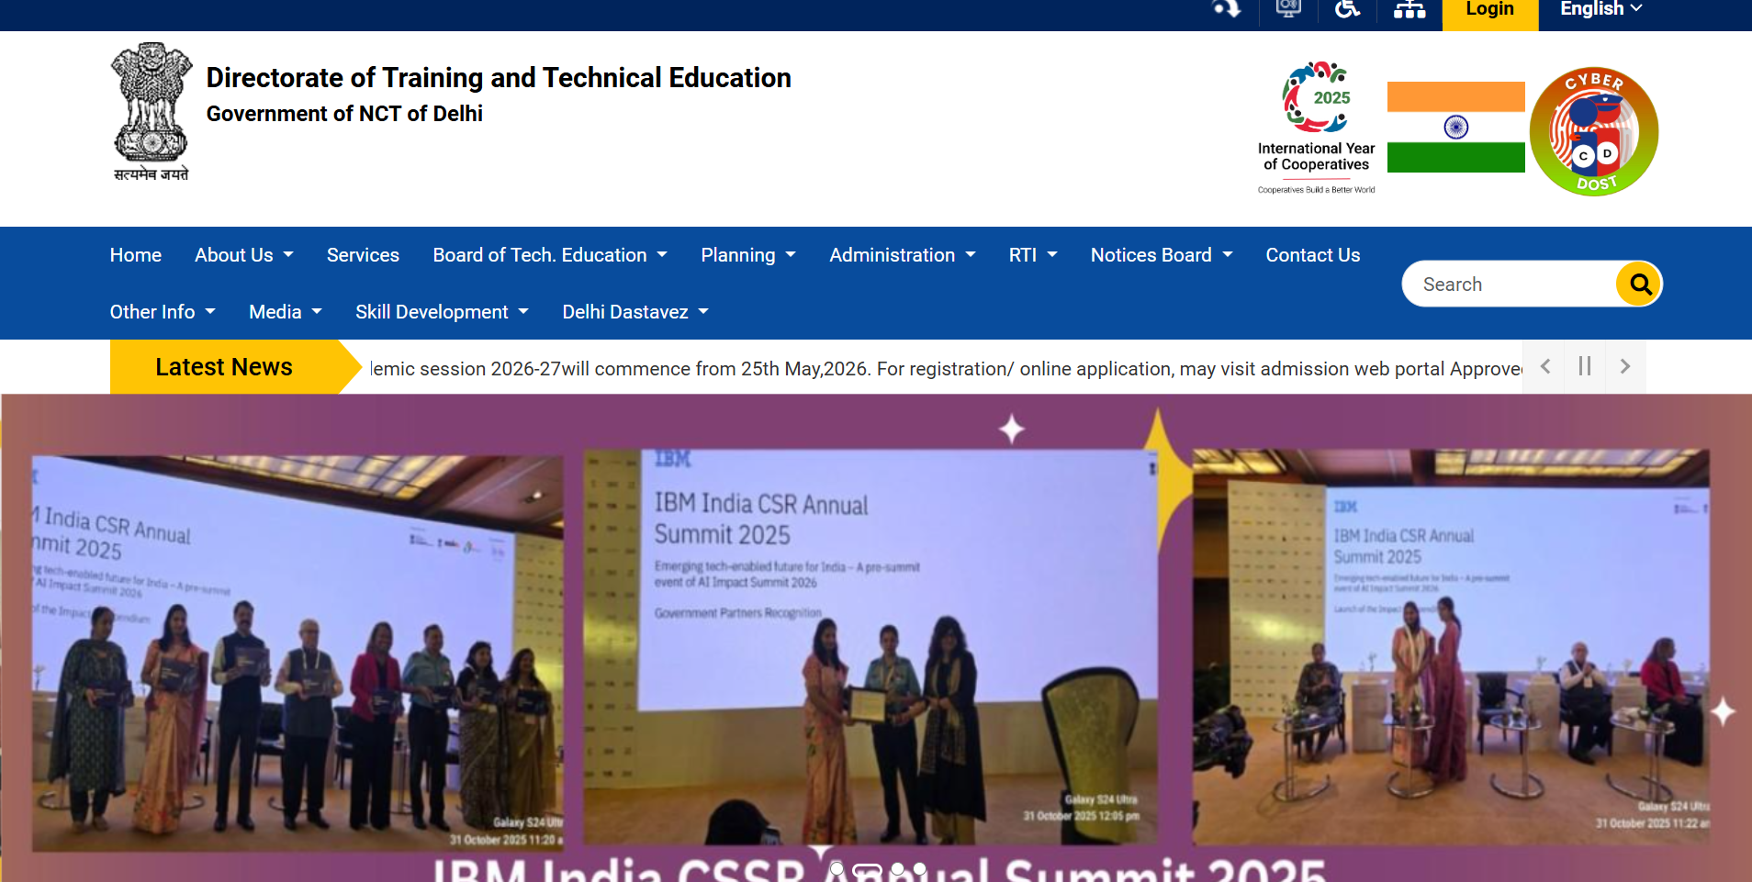Expand the Other Info dropdown menu
The height and width of the screenshot is (882, 1752).
click(x=163, y=312)
